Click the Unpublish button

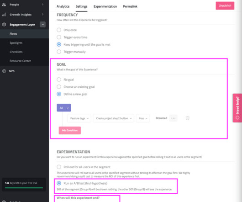(x=225, y=5)
